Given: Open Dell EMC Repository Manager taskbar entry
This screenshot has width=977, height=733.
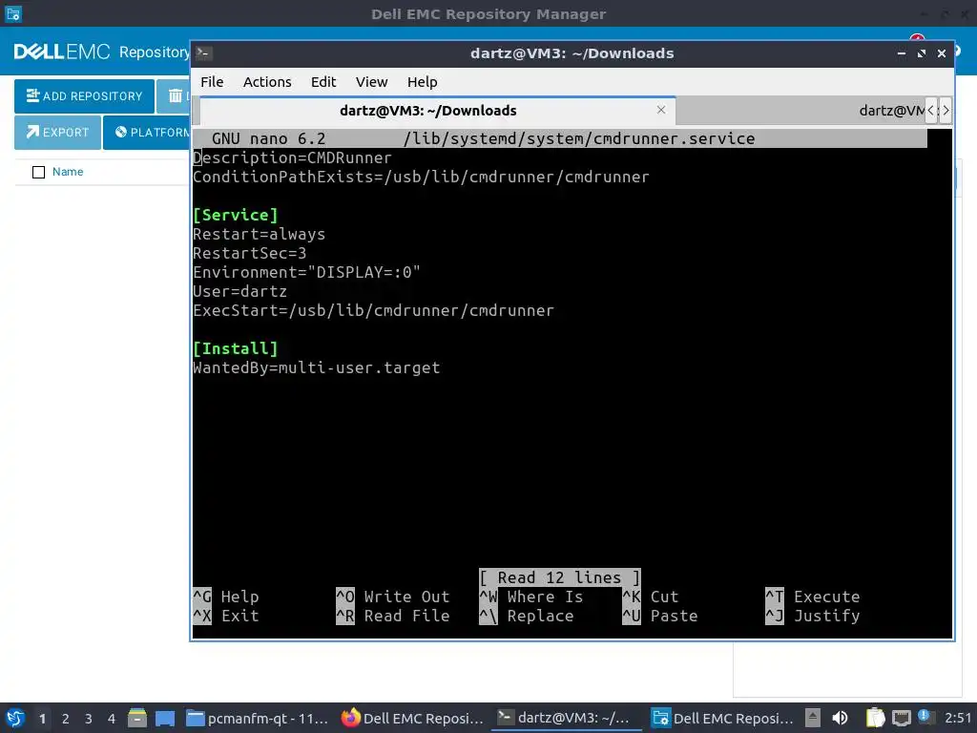Looking at the screenshot, I should pyautogui.click(x=722, y=718).
